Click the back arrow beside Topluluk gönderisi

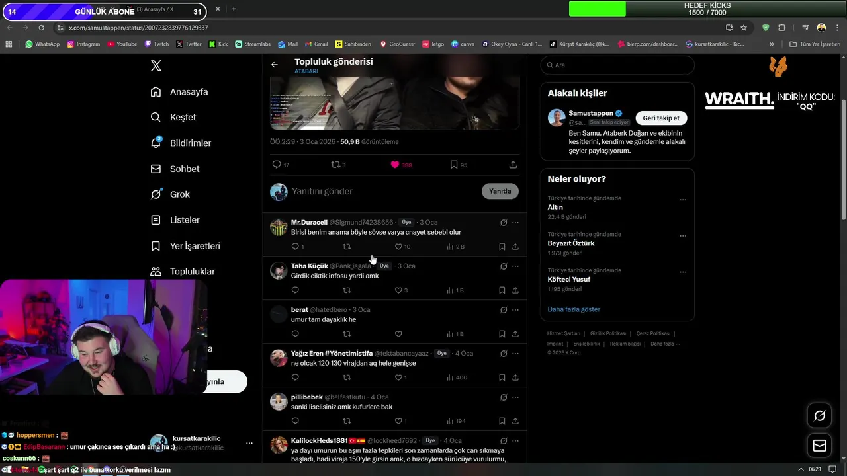click(x=275, y=65)
